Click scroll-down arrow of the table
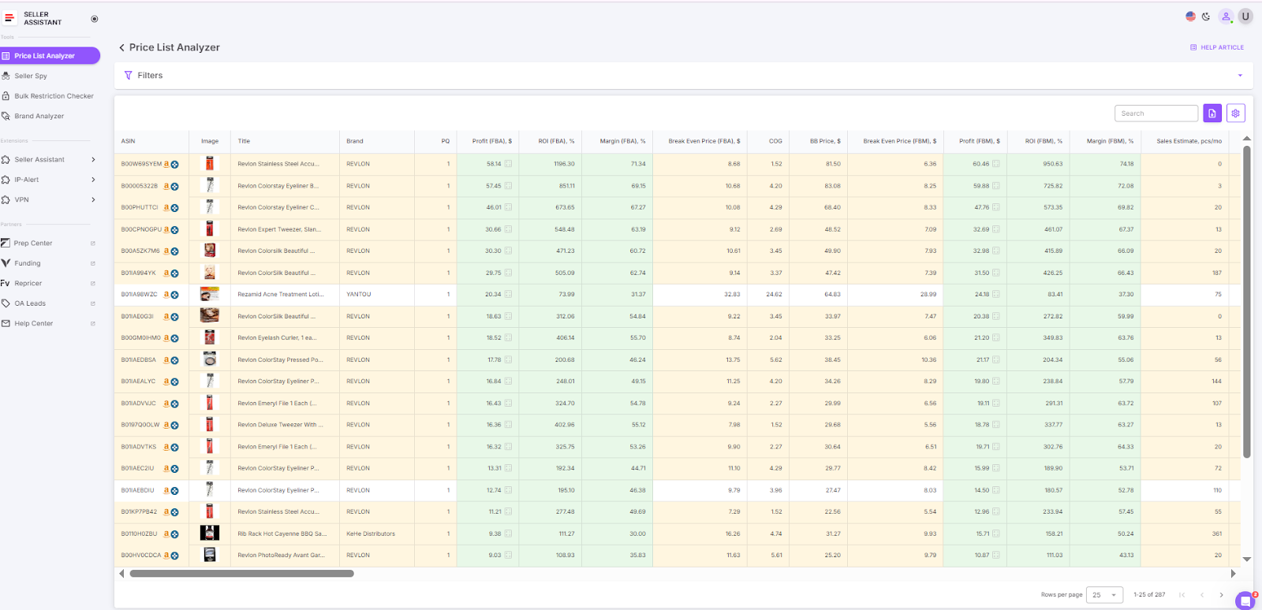 coord(1247,559)
